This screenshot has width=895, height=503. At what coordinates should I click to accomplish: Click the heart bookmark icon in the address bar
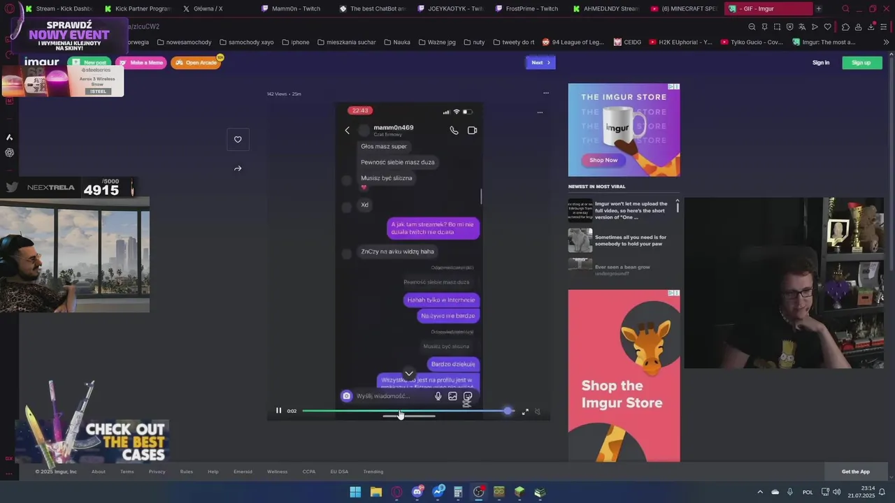[x=827, y=27]
